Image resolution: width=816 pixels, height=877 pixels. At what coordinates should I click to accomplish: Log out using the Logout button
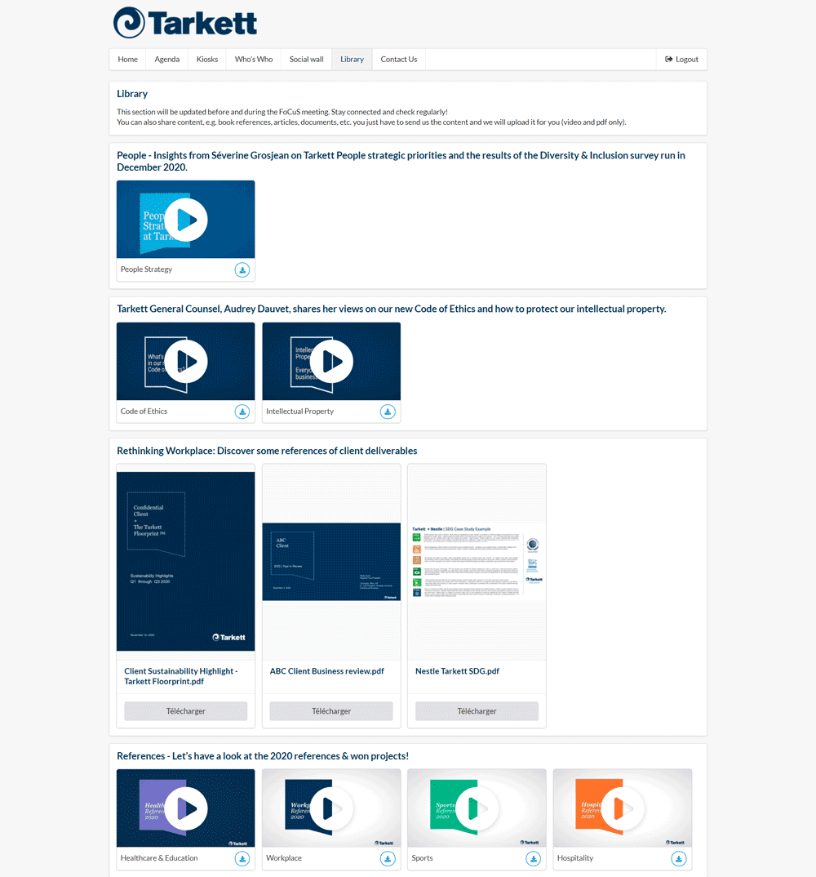(x=682, y=60)
